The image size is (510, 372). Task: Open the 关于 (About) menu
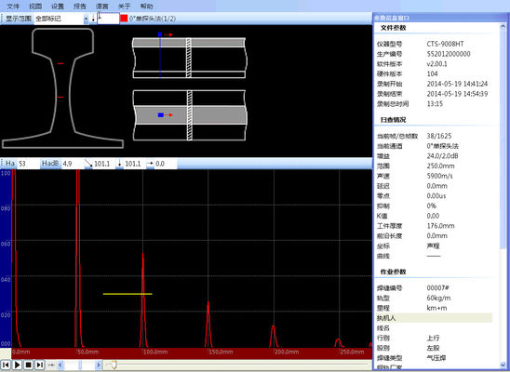coord(124,6)
